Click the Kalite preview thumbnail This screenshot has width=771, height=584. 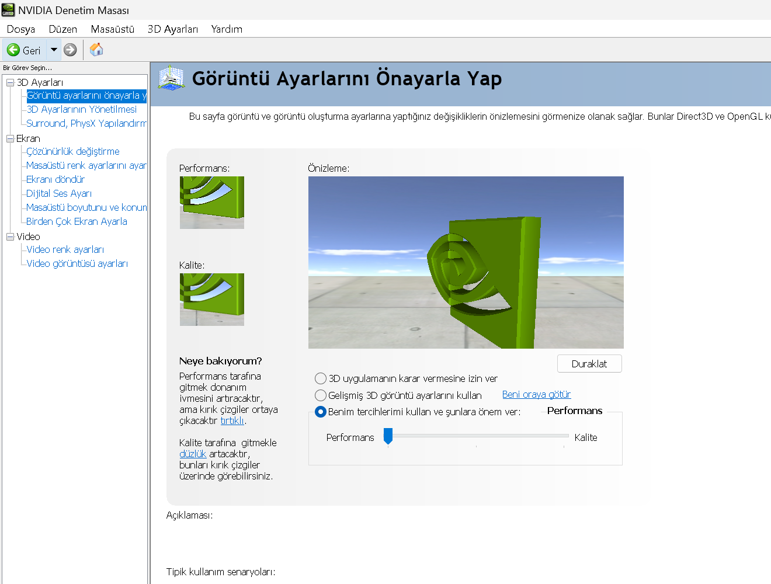212,300
